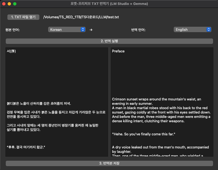Screen dimensions: 218x170
Task: Save the translation with '3. 번역본 저장'
Action: pyautogui.click(x=109, y=163)
